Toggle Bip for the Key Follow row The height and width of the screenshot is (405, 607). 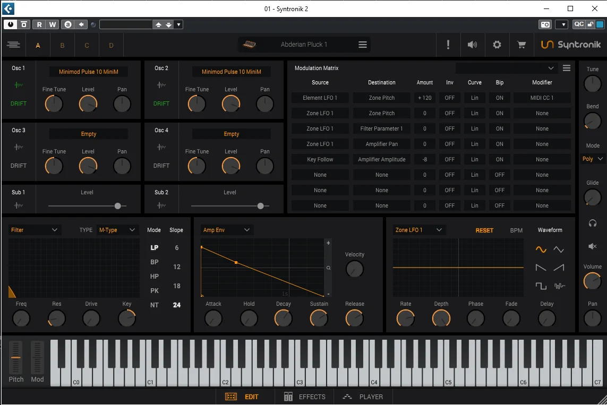(x=499, y=159)
